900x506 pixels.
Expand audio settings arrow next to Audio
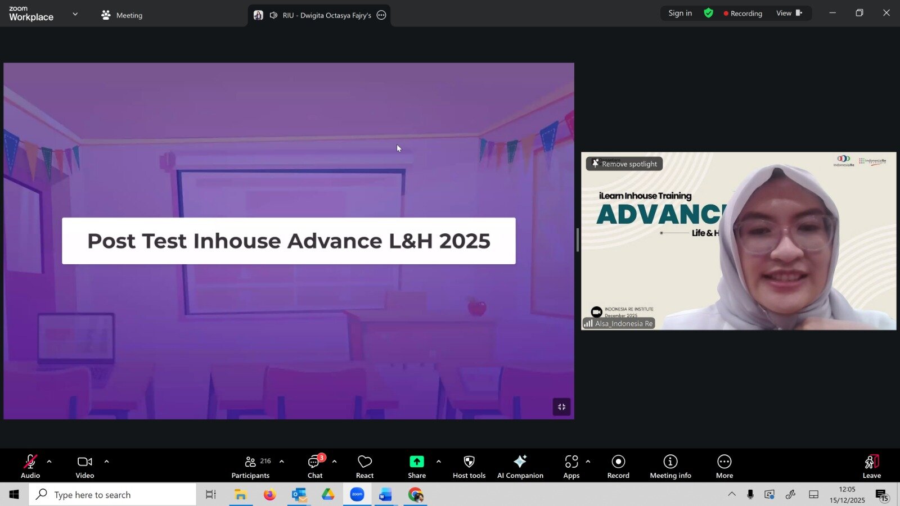click(49, 462)
